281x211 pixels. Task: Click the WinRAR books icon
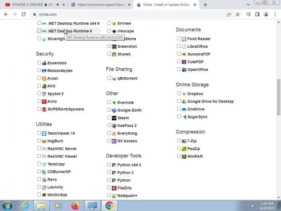(x=184, y=156)
